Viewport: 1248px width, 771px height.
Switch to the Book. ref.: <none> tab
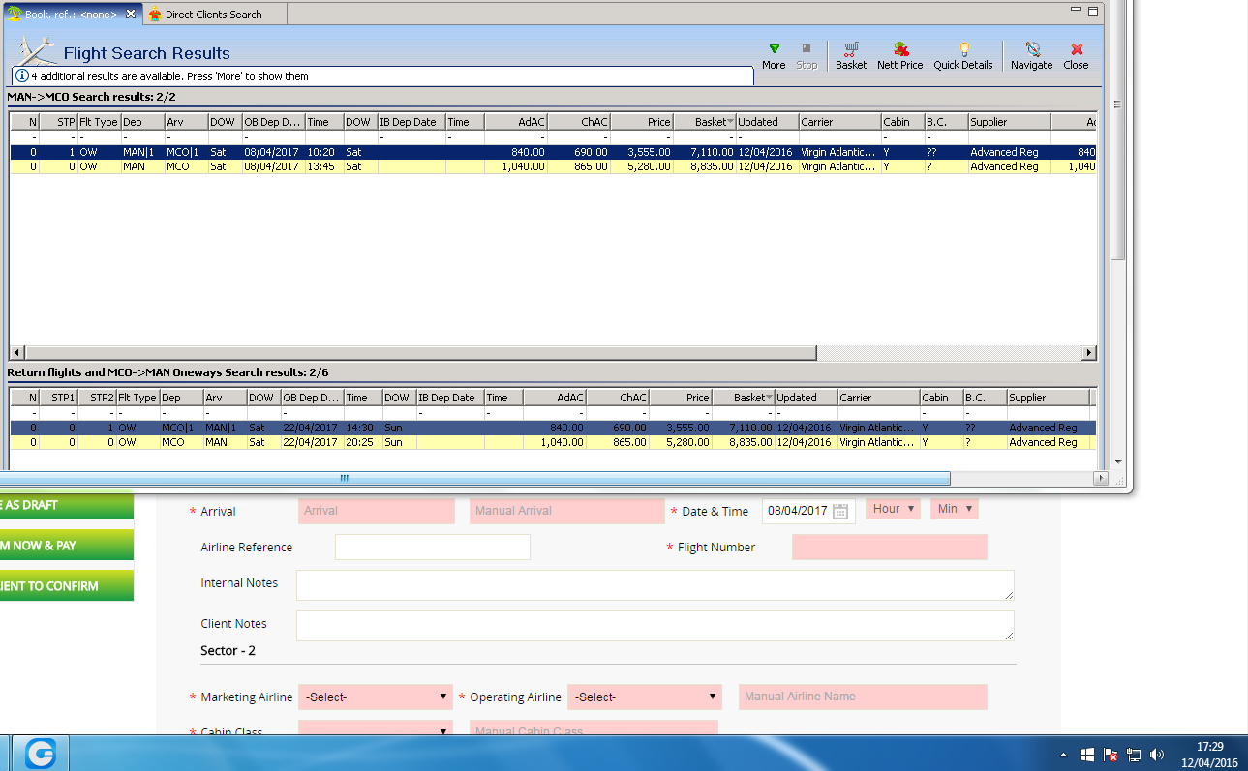pos(71,15)
